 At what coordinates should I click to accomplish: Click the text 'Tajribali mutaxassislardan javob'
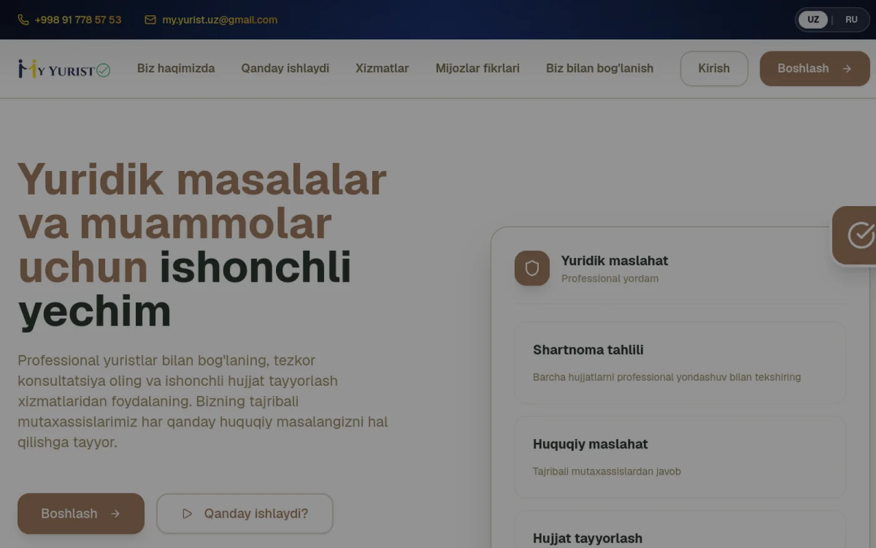[x=606, y=472]
